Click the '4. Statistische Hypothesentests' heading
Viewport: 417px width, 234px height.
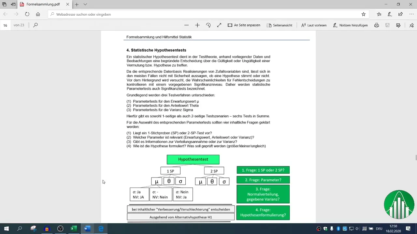pyautogui.click(x=156, y=50)
